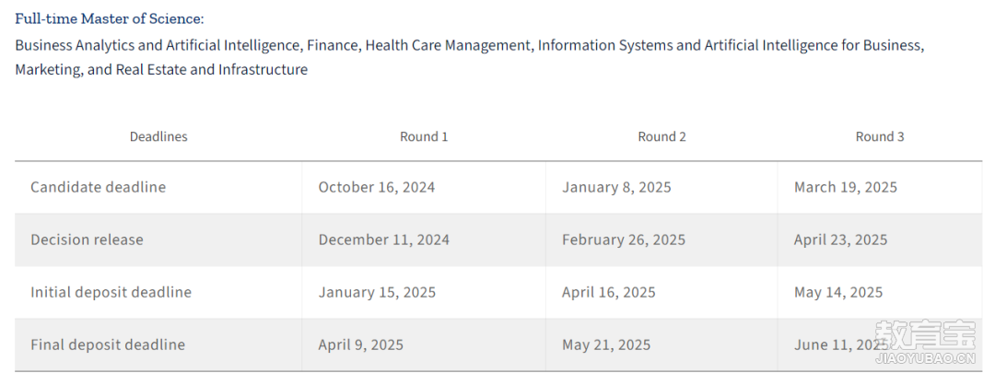Screen dimensions: 995x385
Task: Click the April 9, 2025 date cell
Action: pos(361,344)
